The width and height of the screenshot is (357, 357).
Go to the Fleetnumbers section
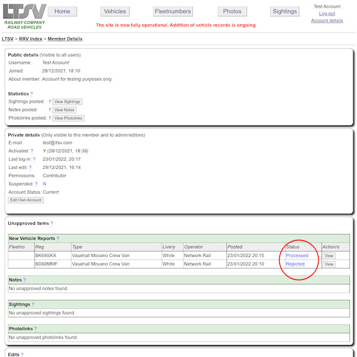171,11
